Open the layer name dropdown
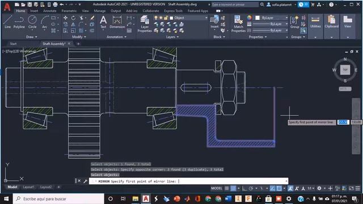Viewport: 363px width, 204px height. click(206, 18)
